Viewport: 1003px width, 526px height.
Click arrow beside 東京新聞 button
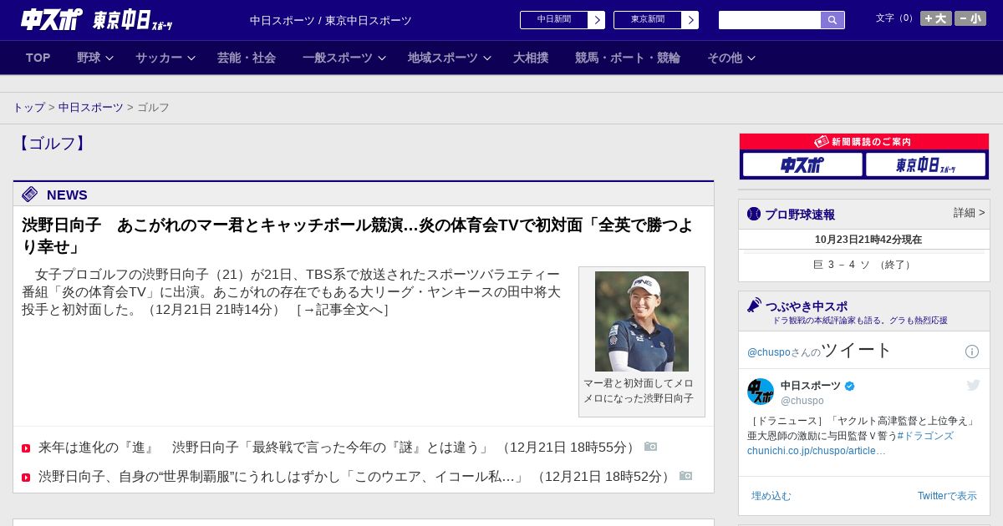(x=690, y=20)
